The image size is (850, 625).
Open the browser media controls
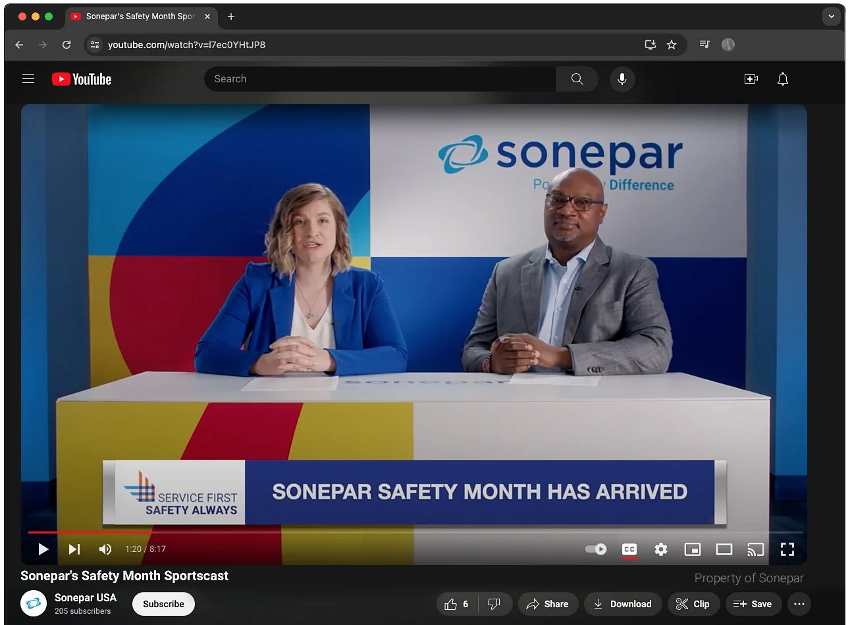pyautogui.click(x=704, y=45)
